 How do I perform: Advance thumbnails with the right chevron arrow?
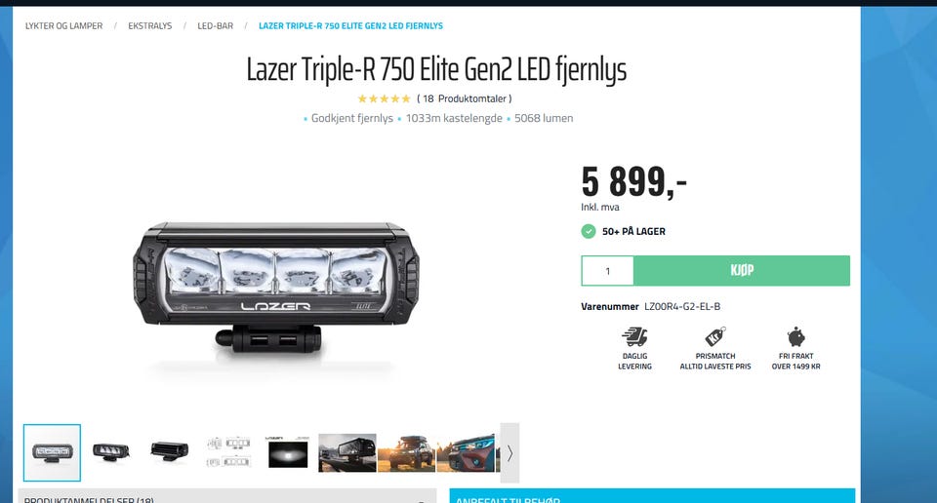coord(509,453)
